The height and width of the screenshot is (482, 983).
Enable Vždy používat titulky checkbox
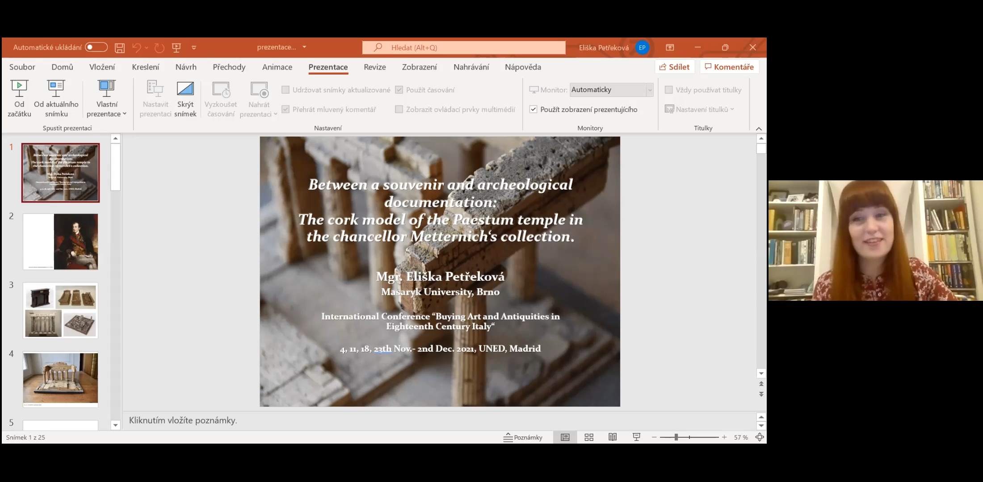pos(669,90)
